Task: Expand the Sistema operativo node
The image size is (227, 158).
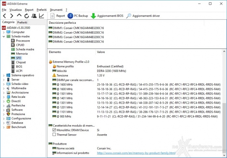Action: (x=4, y=75)
